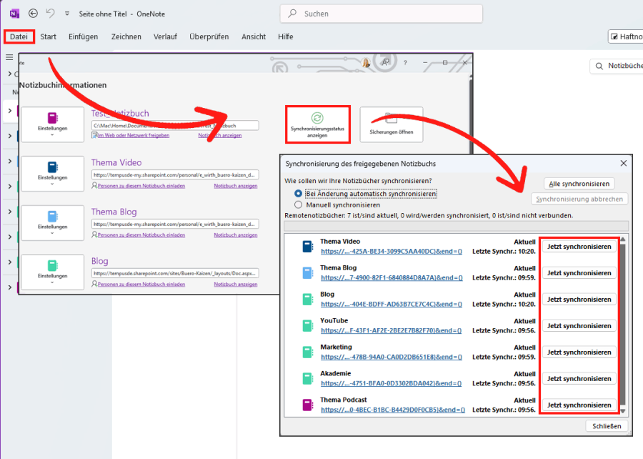643x459 pixels.
Task: Click the sync progress bar
Action: (456, 226)
